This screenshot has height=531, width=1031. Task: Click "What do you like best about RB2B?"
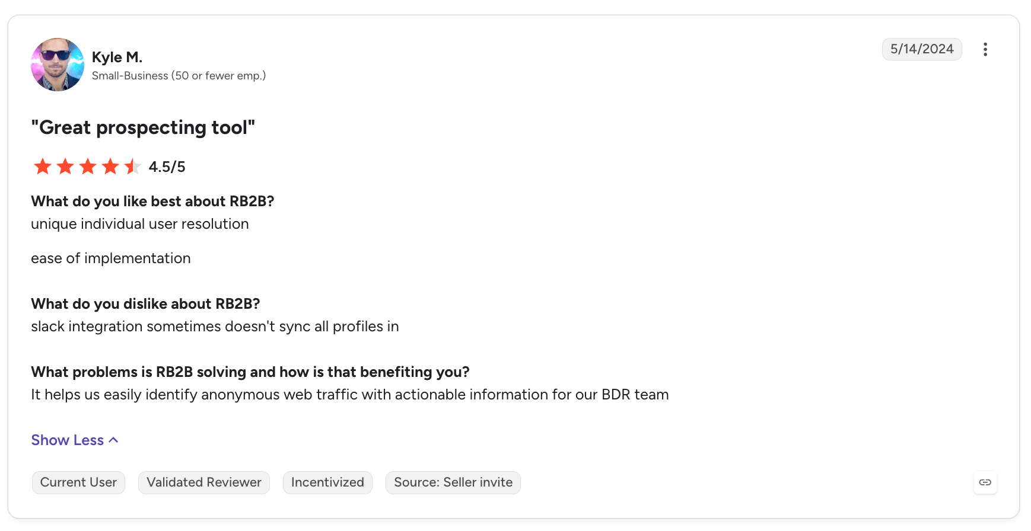click(152, 201)
